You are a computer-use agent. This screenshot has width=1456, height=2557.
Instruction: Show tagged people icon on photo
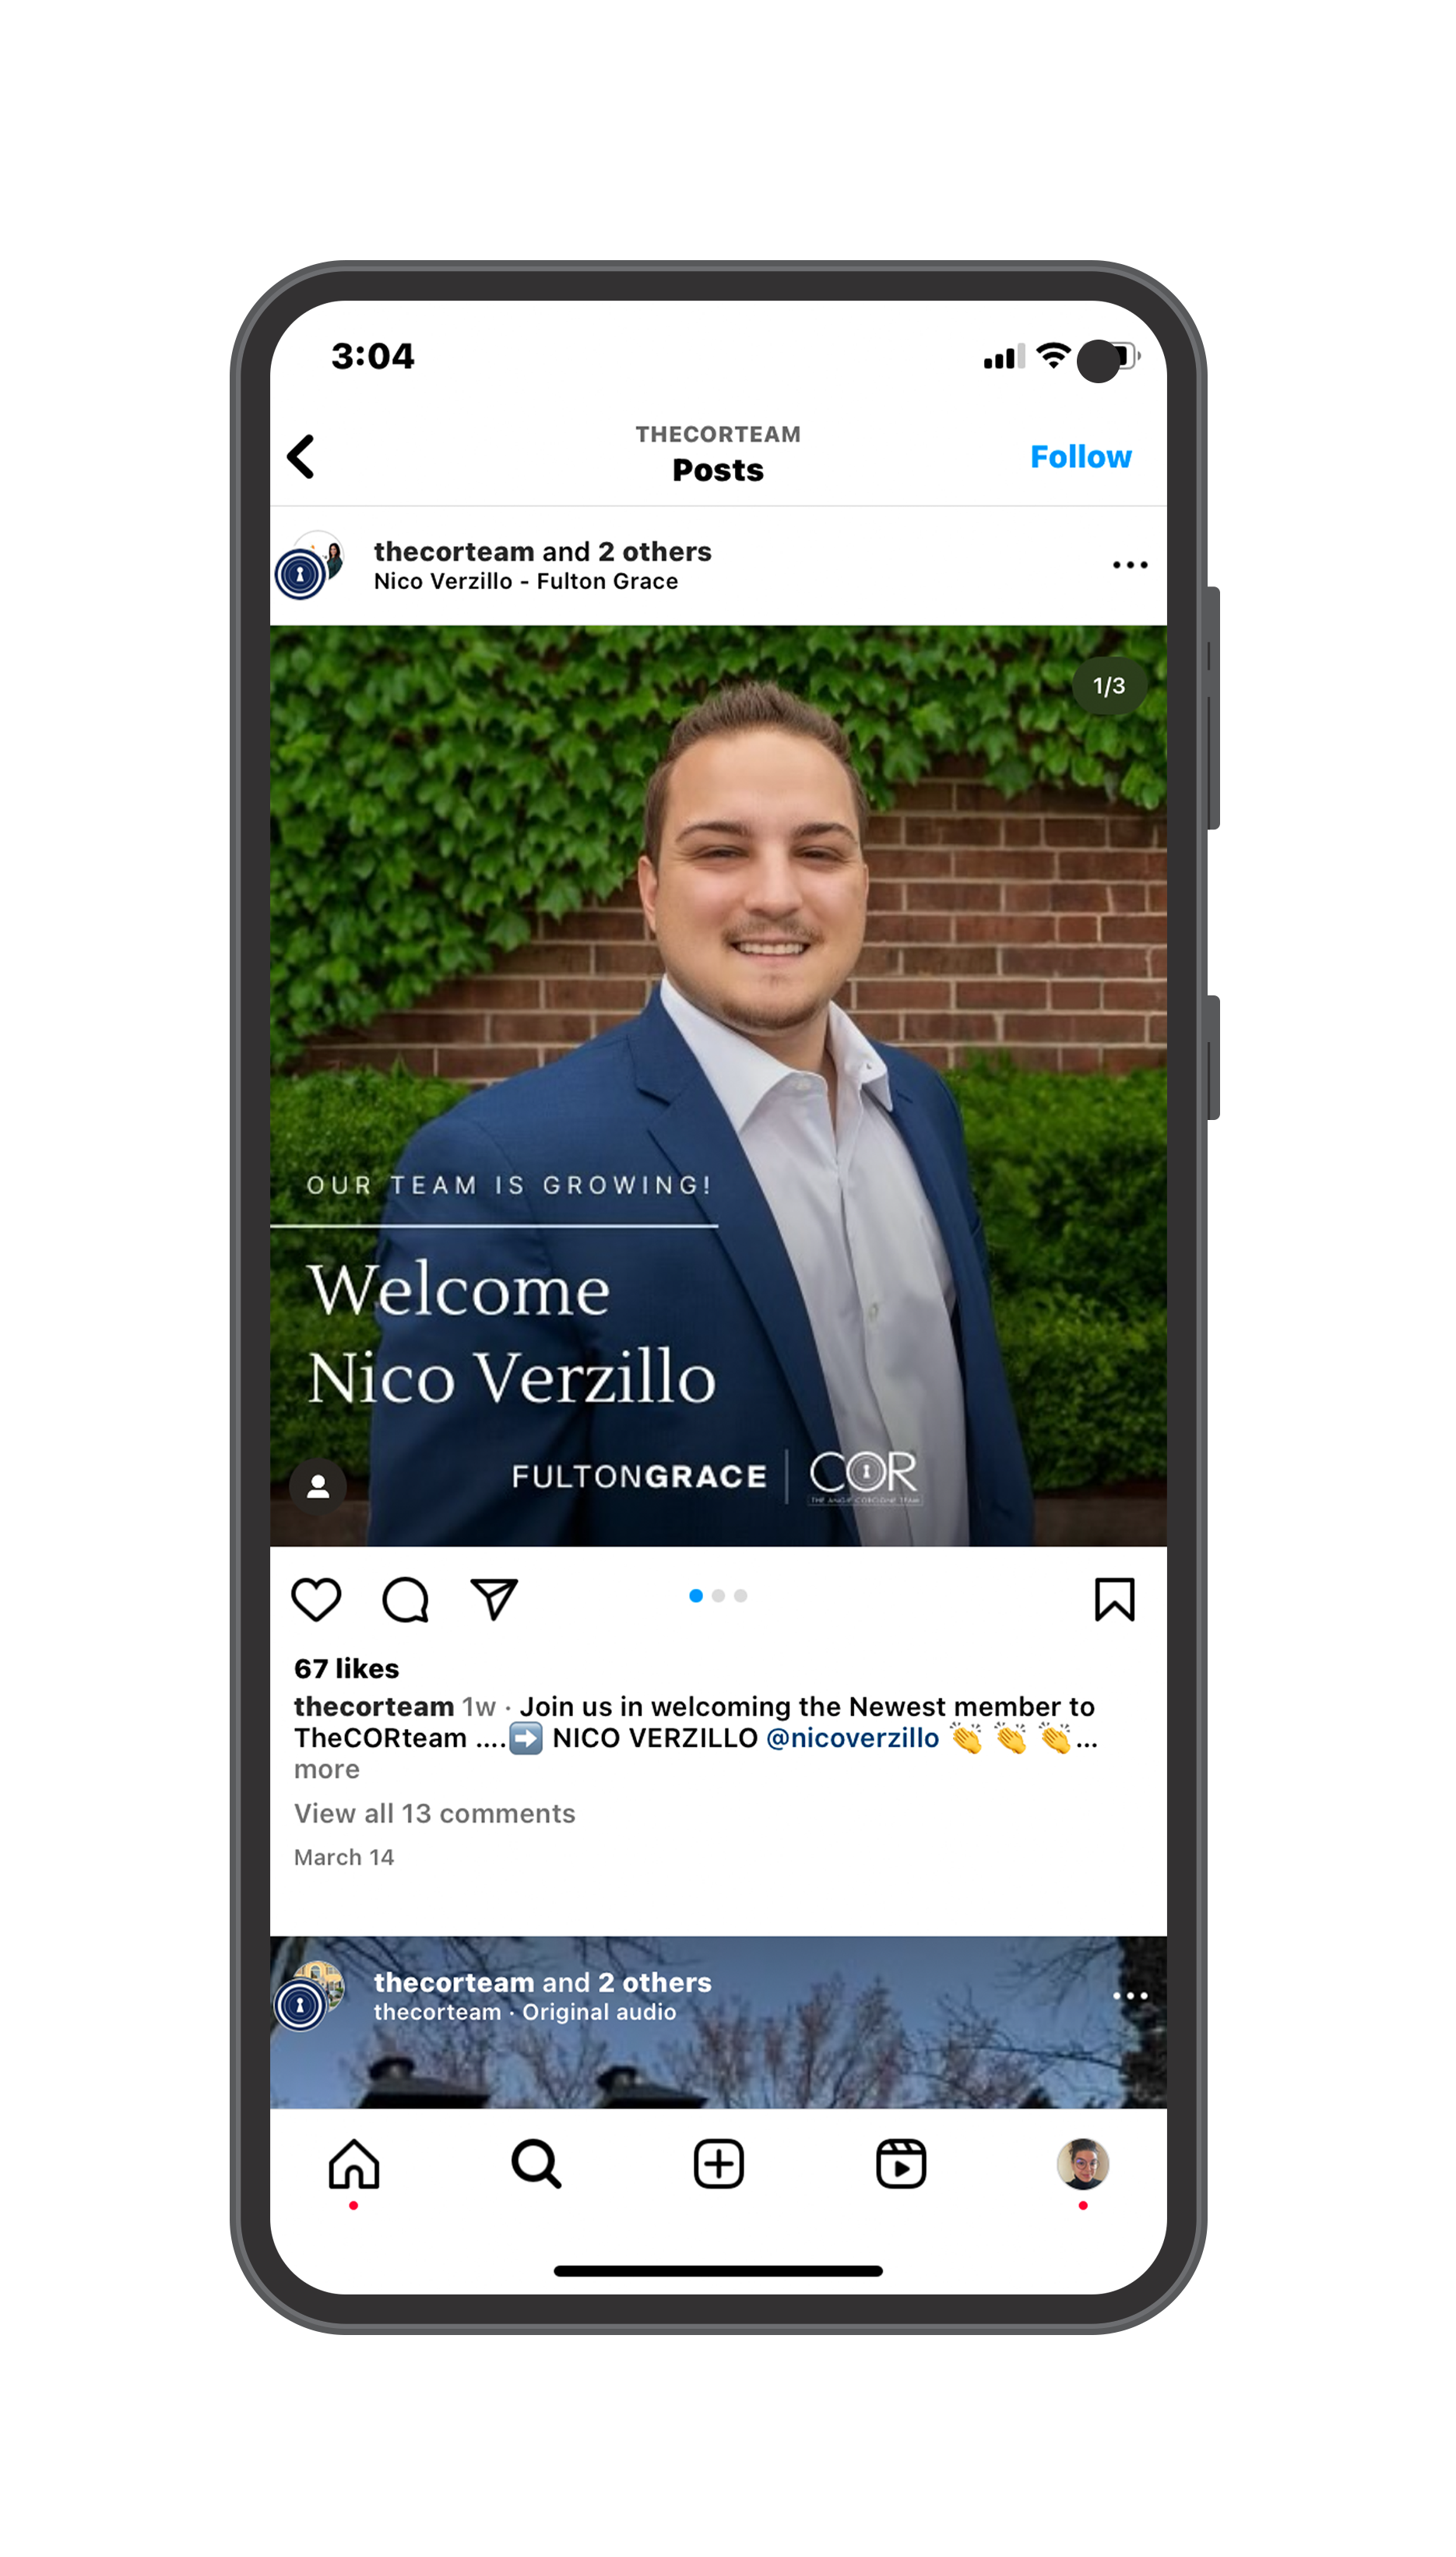pos(318,1486)
